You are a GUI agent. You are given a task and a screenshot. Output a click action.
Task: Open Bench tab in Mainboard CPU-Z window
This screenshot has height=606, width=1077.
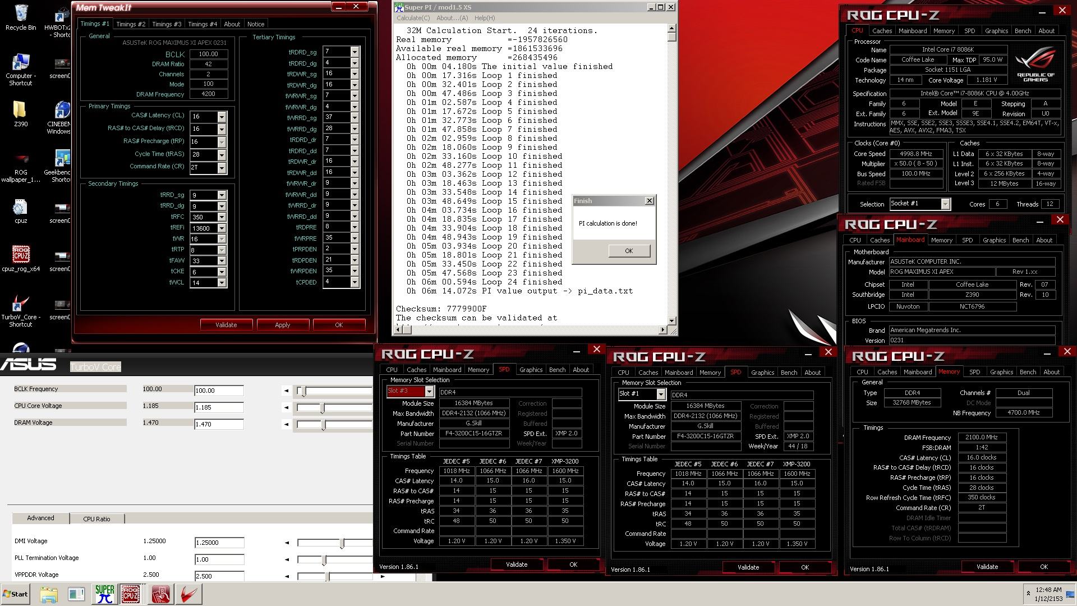[x=1020, y=240]
